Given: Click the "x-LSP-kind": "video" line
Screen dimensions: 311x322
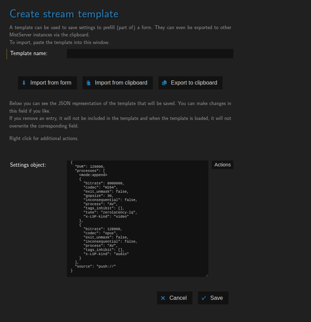Looking at the screenshot, I should point(106,216).
